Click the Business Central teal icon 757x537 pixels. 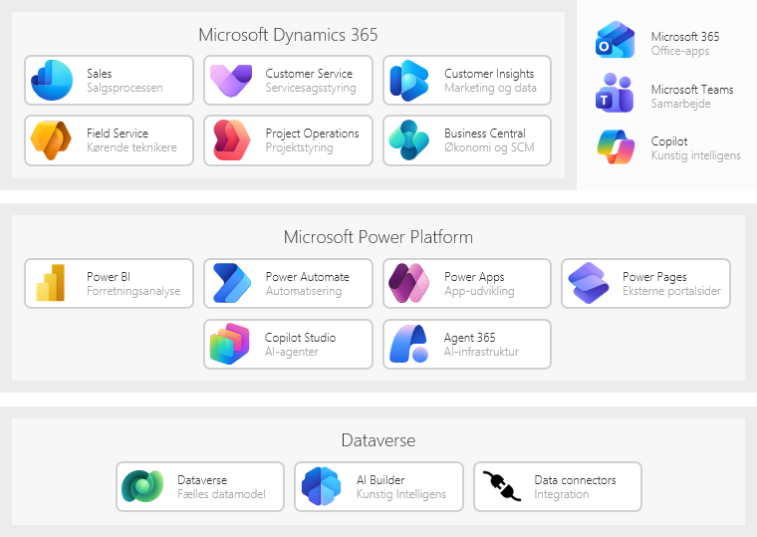point(409,140)
